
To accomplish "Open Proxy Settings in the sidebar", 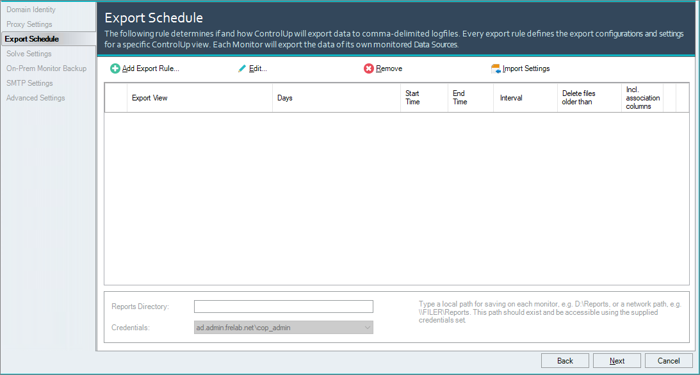I will click(29, 24).
